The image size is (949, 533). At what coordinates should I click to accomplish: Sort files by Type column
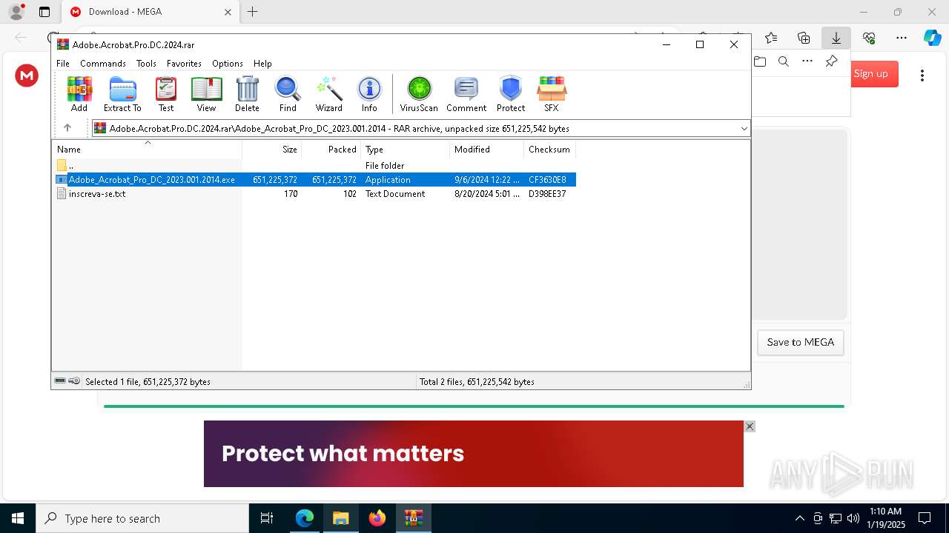tap(405, 150)
